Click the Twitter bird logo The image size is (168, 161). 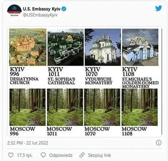[159, 8]
